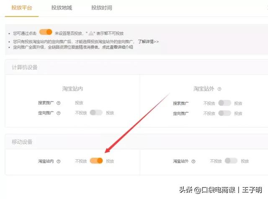Toggle computer 淘宝站外 搜索推广 switch
Image resolution: width=268 pixels, height=199 pixels.
click(x=224, y=103)
